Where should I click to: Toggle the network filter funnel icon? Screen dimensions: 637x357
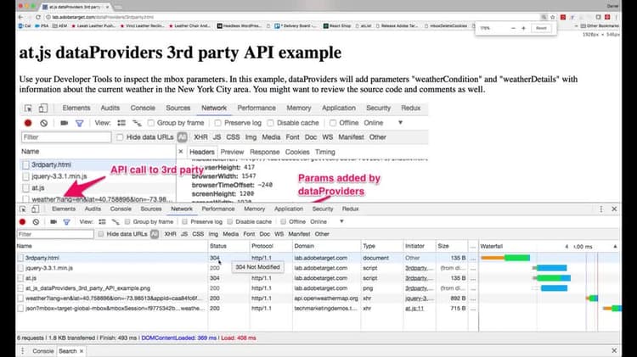[66, 222]
